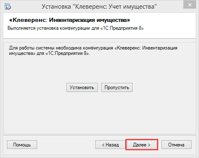Open help with Помощь button
Viewport: 199px width, 158px height.
tap(22, 144)
